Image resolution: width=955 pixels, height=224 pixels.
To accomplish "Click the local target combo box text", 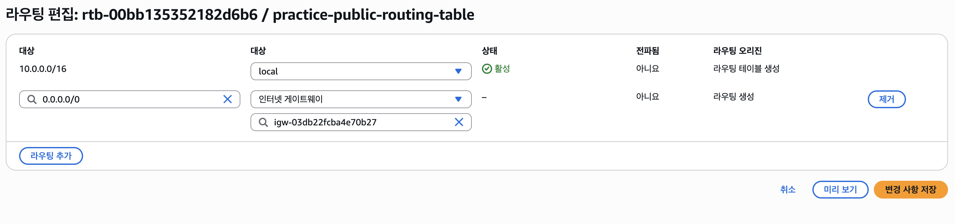I will 268,72.
